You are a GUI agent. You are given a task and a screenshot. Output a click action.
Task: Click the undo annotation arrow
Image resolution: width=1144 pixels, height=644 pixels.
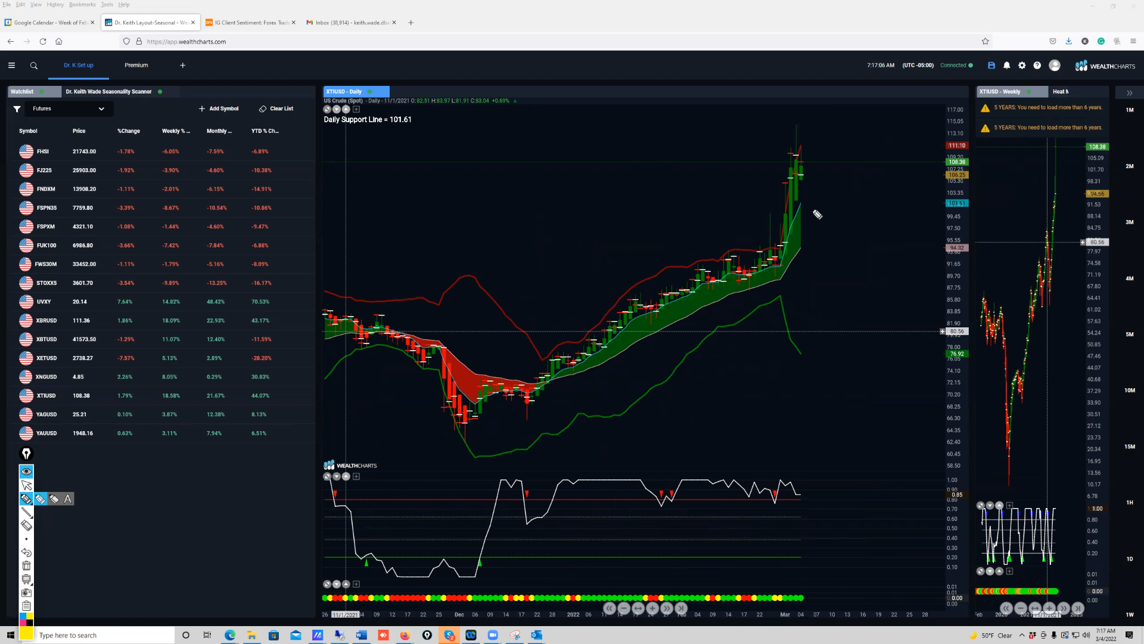pos(26,553)
